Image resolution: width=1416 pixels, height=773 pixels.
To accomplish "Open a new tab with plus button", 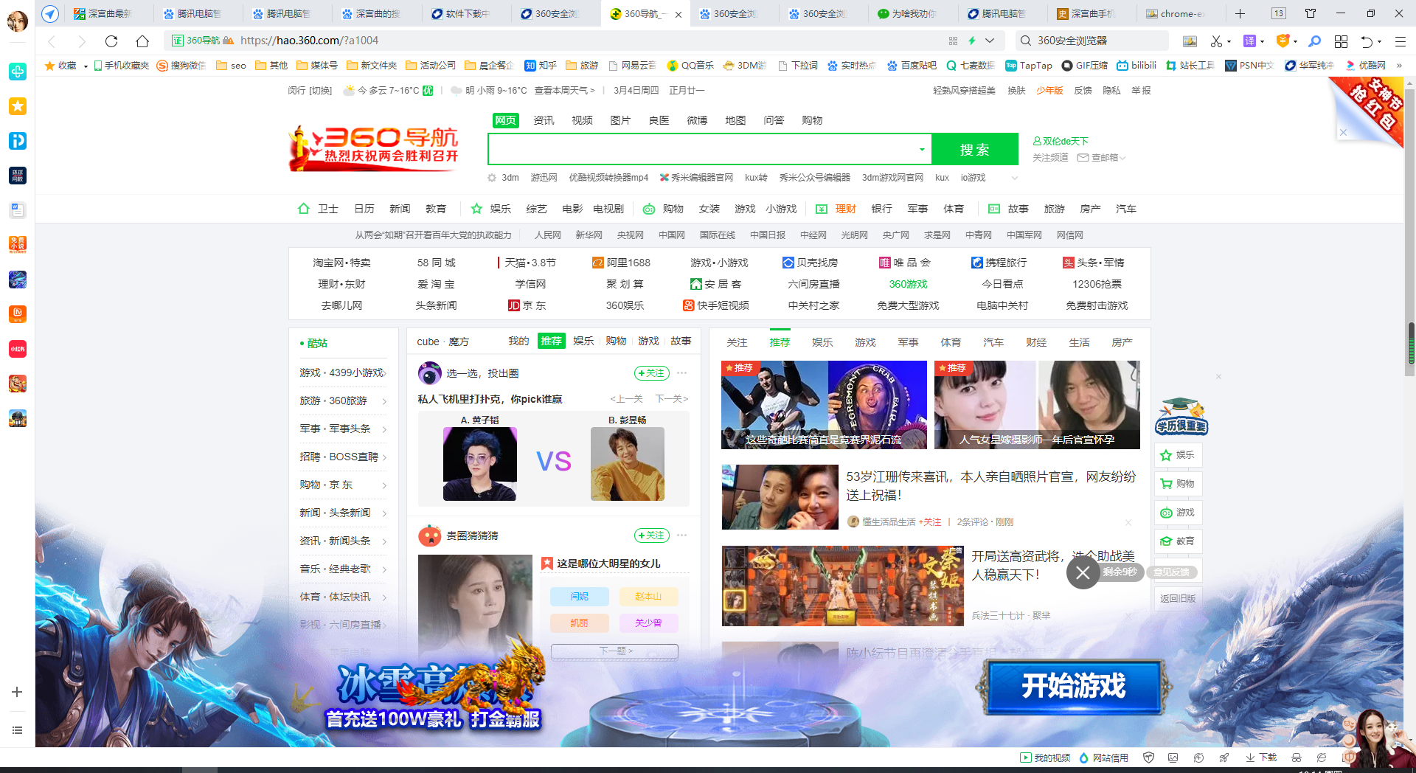I will (x=1240, y=13).
